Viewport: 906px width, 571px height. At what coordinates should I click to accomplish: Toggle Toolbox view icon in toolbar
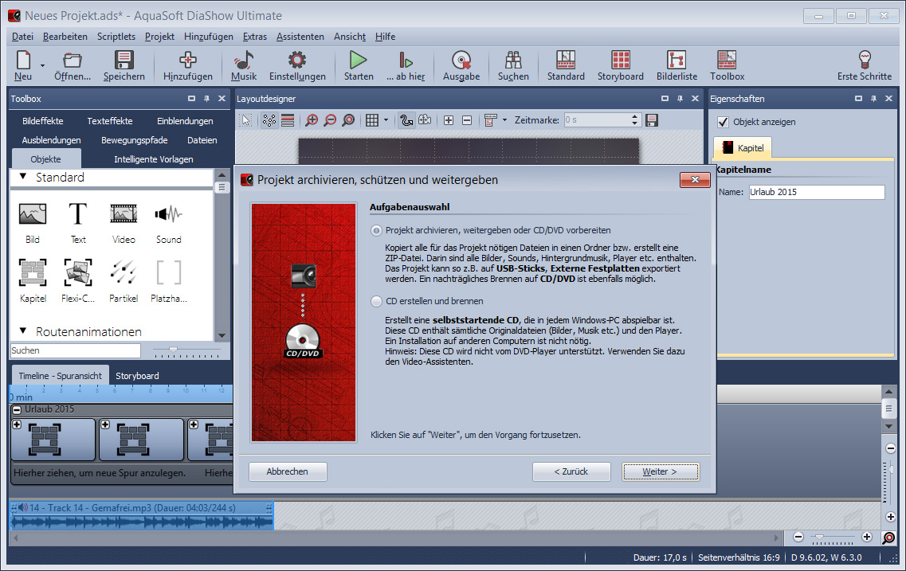[x=727, y=65]
